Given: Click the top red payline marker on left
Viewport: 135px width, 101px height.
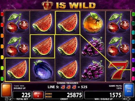Looking at the screenshot, I should 2,14.
